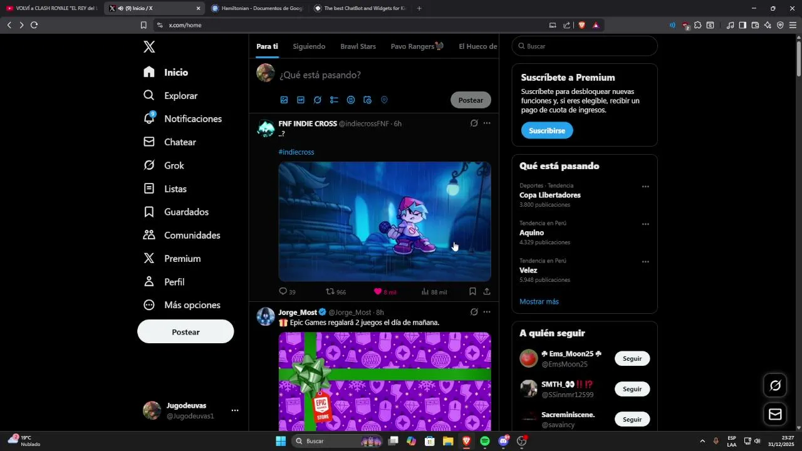
Task: Schedule the post with calendar icon
Action: click(368, 100)
